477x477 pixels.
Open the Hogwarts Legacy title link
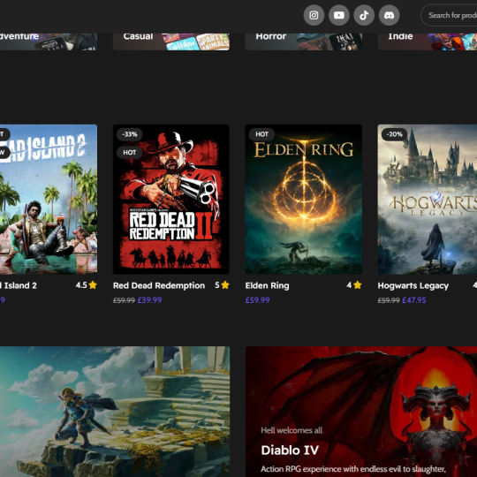point(413,285)
